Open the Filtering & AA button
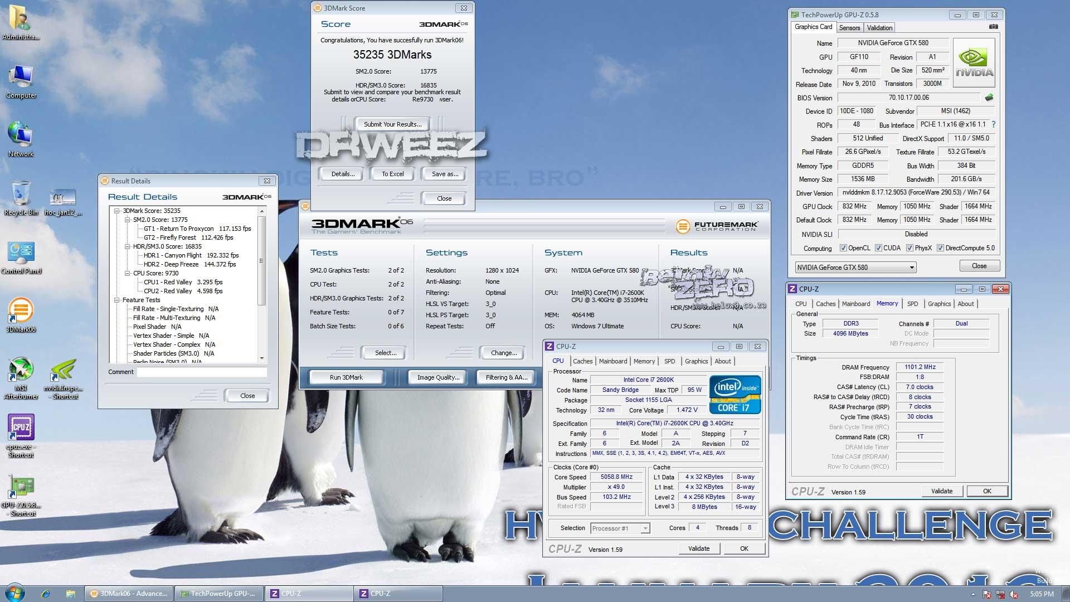 point(506,377)
